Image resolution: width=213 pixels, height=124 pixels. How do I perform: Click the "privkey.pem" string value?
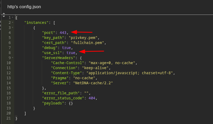[83, 38]
